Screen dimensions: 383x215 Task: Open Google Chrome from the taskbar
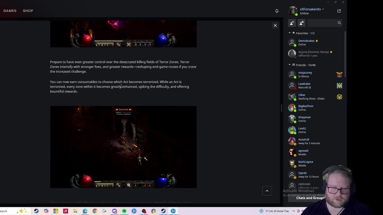[x=95, y=211]
